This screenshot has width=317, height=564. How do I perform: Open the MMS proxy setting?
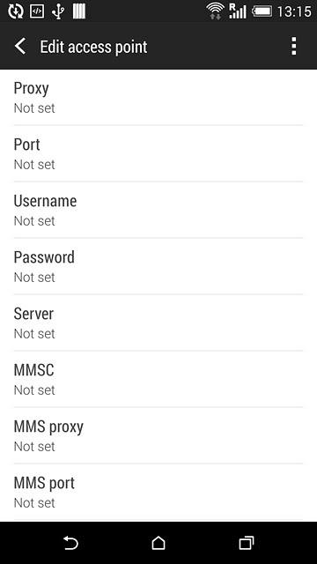pos(158,435)
